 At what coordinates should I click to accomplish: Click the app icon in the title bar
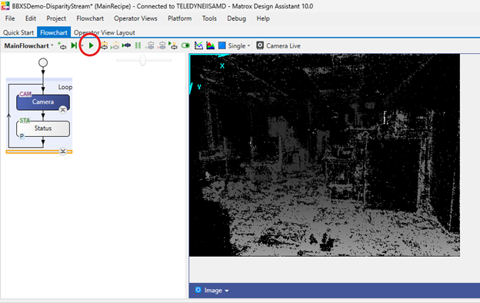pos(5,6)
